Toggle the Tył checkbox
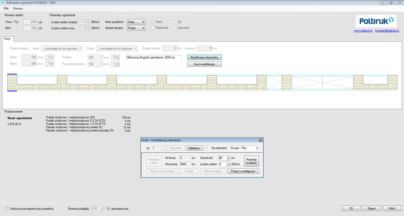404x216 pixels. [x=174, y=22]
